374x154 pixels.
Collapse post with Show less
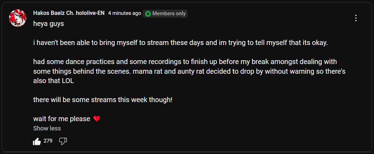tap(47, 128)
